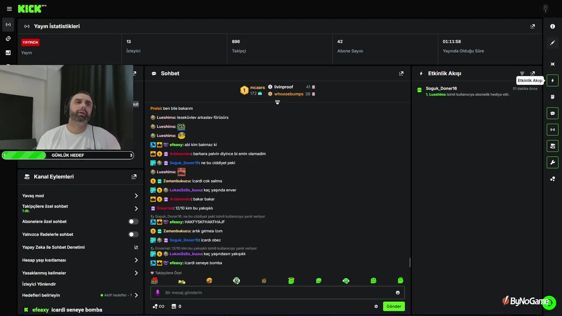This screenshot has width=562, height=316.
Task: Select the microphone icon in message box
Action: pyautogui.click(x=158, y=292)
